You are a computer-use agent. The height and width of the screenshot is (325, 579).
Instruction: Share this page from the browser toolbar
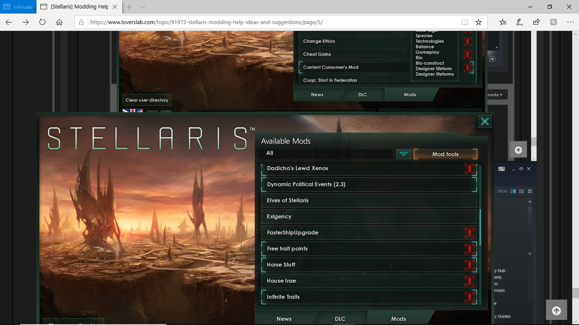(536, 22)
